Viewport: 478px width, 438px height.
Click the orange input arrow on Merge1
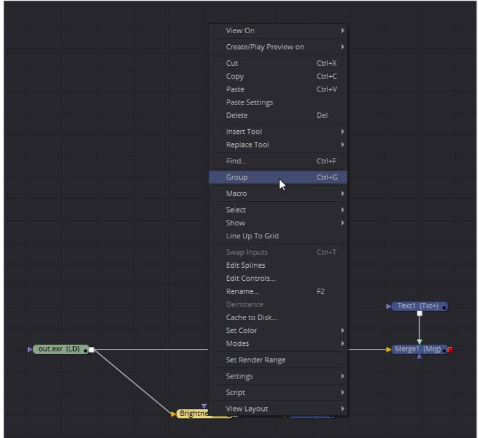point(388,350)
